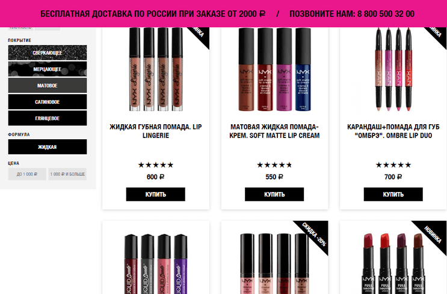Screen dimensions: 447x294
Task: Open the Soft Matte Lip Cream product image
Action: coord(274,69)
